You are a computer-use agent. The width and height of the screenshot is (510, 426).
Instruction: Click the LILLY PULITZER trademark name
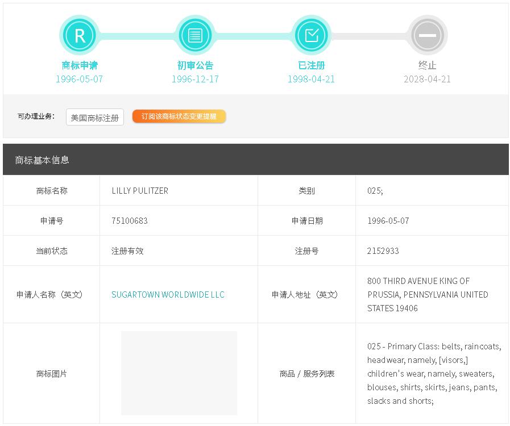coord(140,191)
